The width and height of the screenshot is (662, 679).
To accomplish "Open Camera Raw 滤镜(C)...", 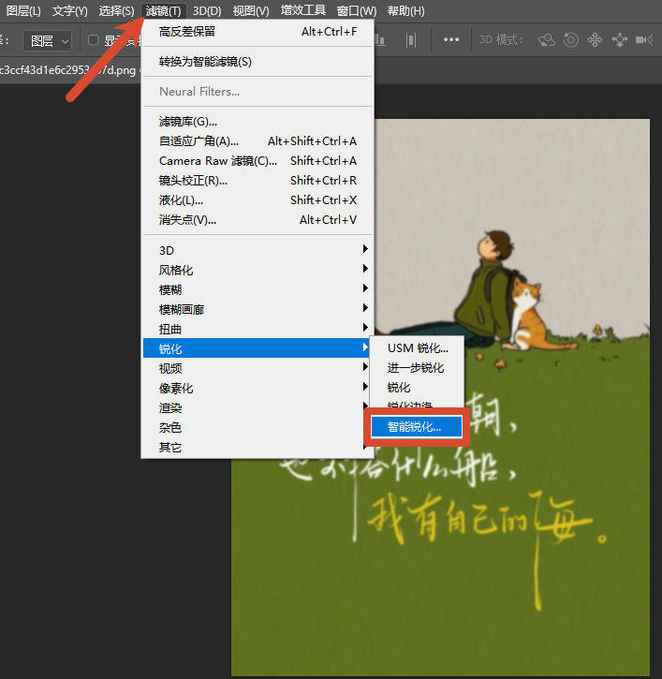I will pyautogui.click(x=257, y=161).
